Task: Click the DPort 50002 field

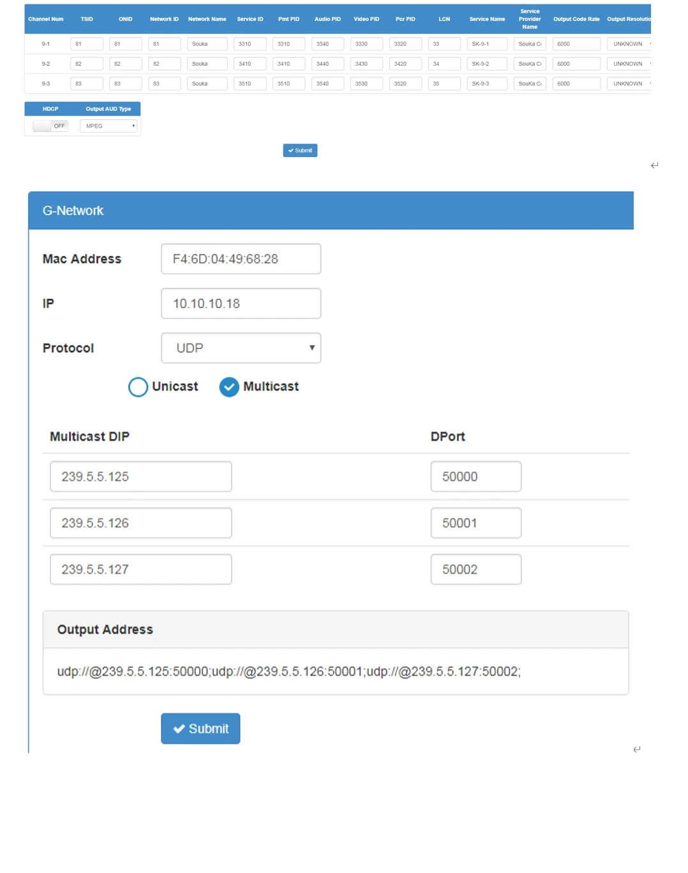Action: pyautogui.click(x=475, y=569)
